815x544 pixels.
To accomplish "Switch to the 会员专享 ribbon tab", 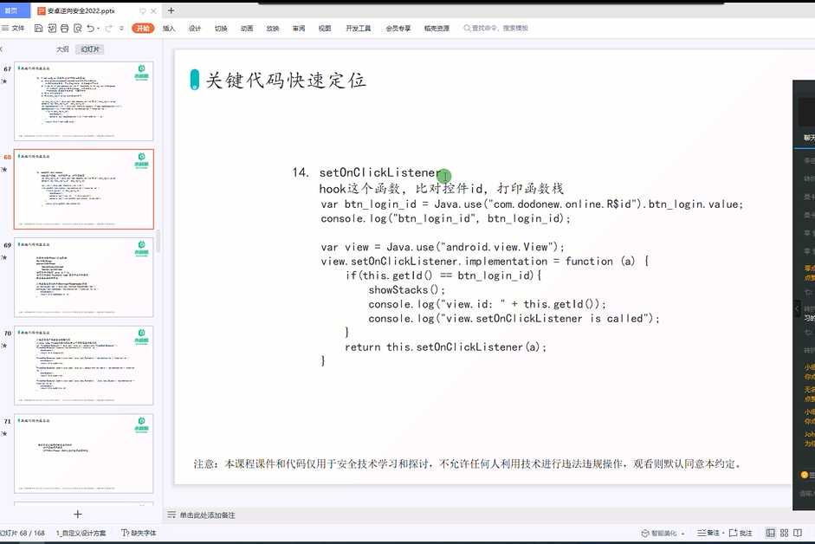I will (x=398, y=28).
